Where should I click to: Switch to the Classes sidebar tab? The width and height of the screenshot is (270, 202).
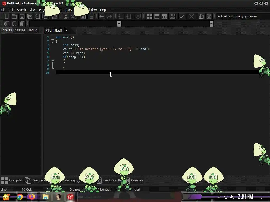click(20, 30)
